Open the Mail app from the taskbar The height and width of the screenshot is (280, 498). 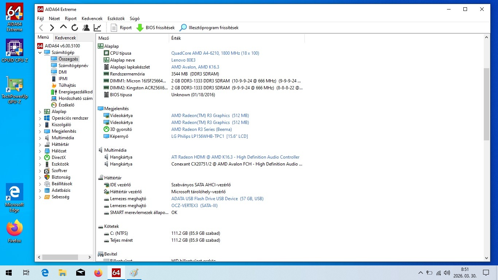pos(81,273)
